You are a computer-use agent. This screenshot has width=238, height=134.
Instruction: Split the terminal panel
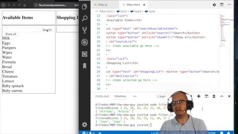(x=206, y=96)
